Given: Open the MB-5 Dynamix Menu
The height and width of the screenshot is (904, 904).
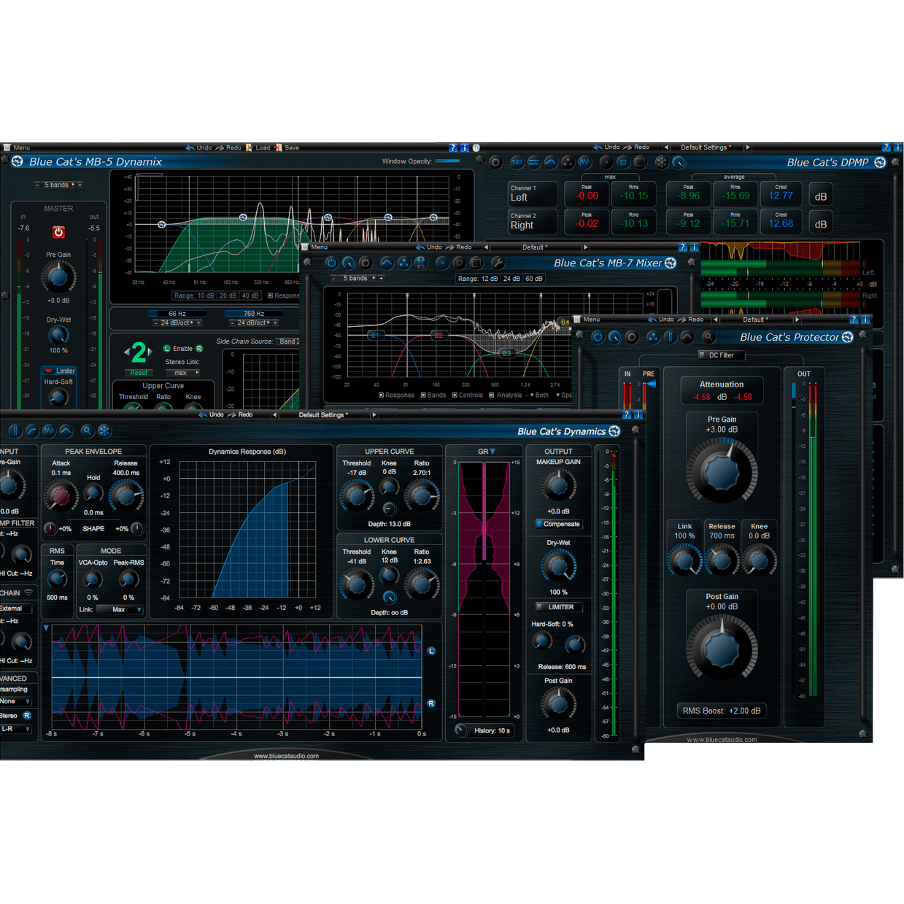Looking at the screenshot, I should (15, 147).
